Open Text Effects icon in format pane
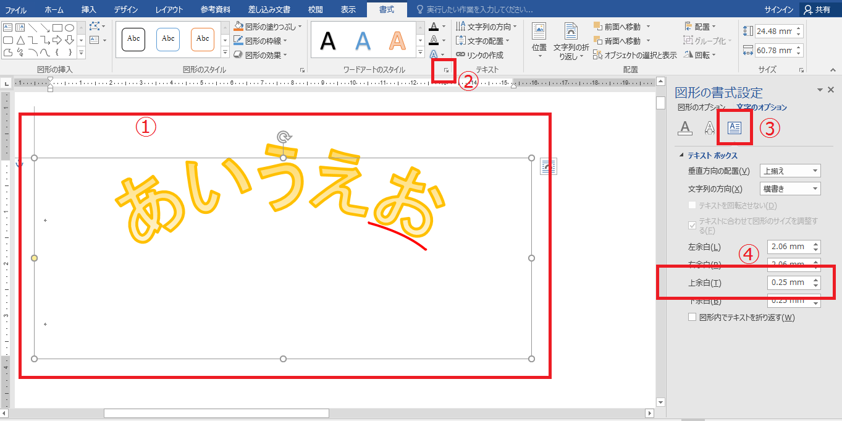842x421 pixels. coord(710,128)
